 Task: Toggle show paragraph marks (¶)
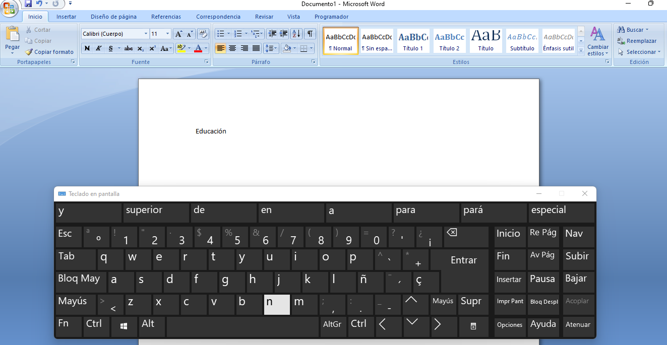click(310, 34)
